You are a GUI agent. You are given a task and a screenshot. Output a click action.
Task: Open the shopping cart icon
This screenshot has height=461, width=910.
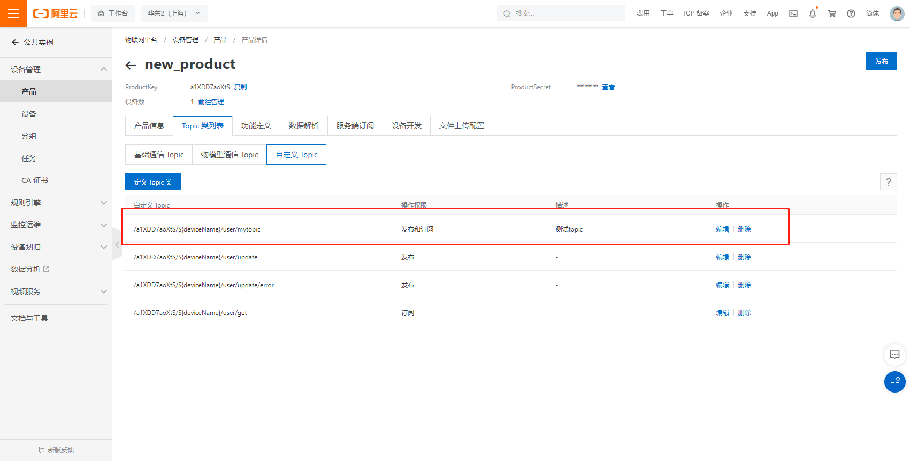tap(832, 13)
